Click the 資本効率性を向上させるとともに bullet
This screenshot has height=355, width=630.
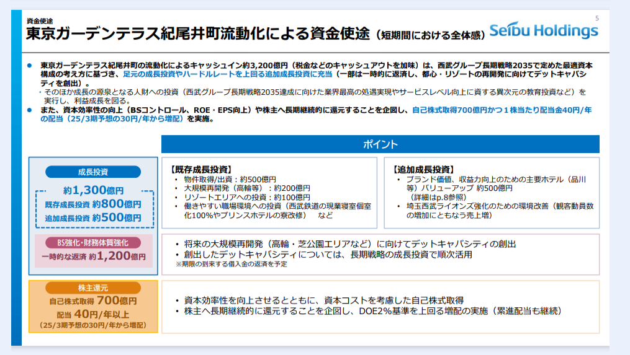click(x=324, y=300)
